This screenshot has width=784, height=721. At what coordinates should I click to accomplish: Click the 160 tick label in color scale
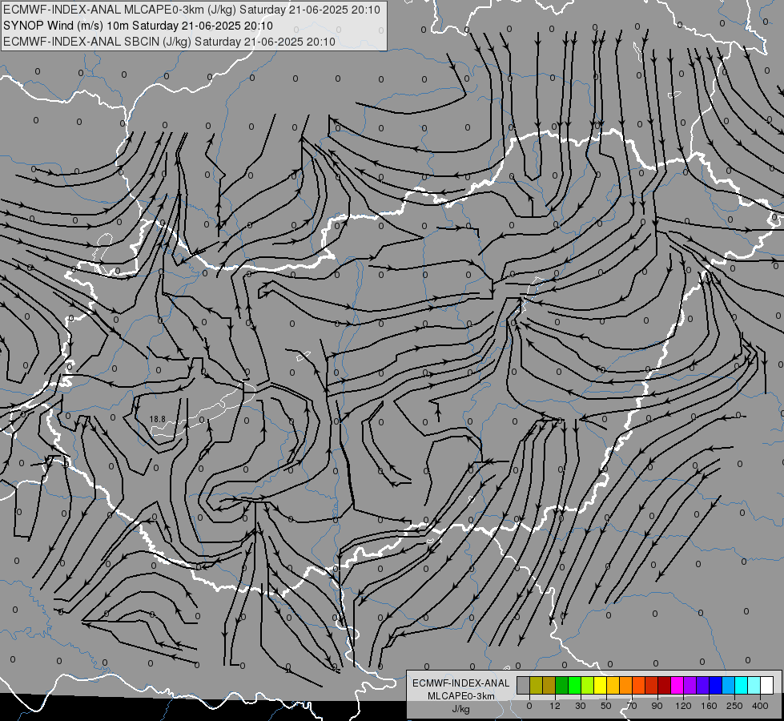click(709, 706)
